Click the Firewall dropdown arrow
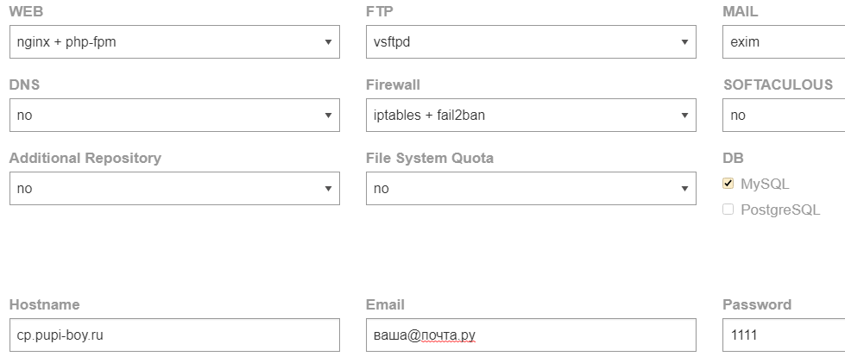This screenshot has height=363, width=845. (684, 115)
